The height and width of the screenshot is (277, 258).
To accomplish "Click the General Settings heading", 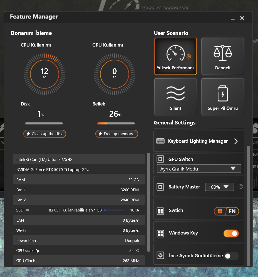I will 175,123.
